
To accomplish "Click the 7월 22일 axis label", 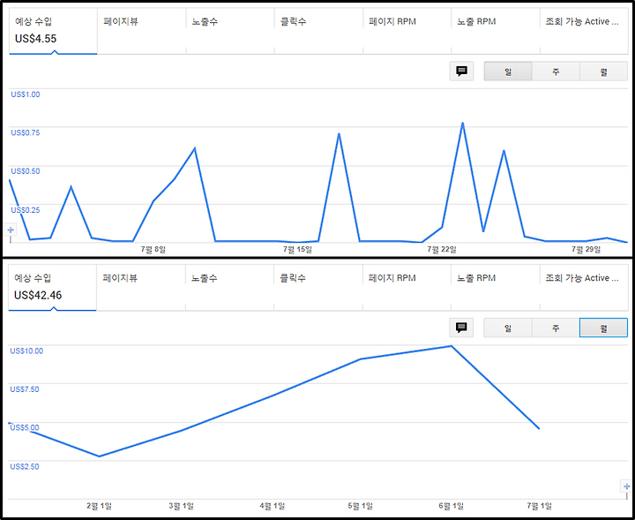I will 442,249.
